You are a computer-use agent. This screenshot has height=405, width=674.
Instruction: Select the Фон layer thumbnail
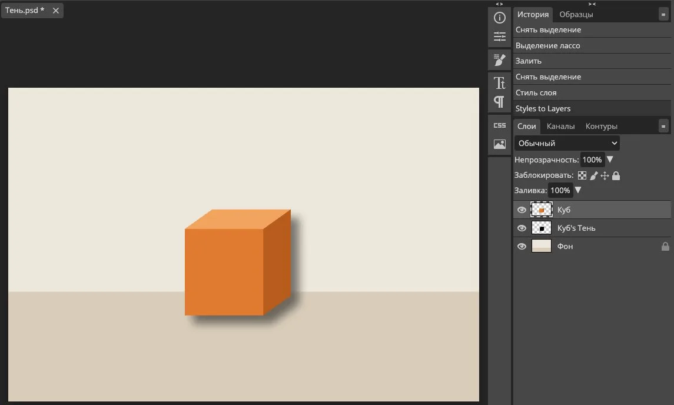coord(541,246)
